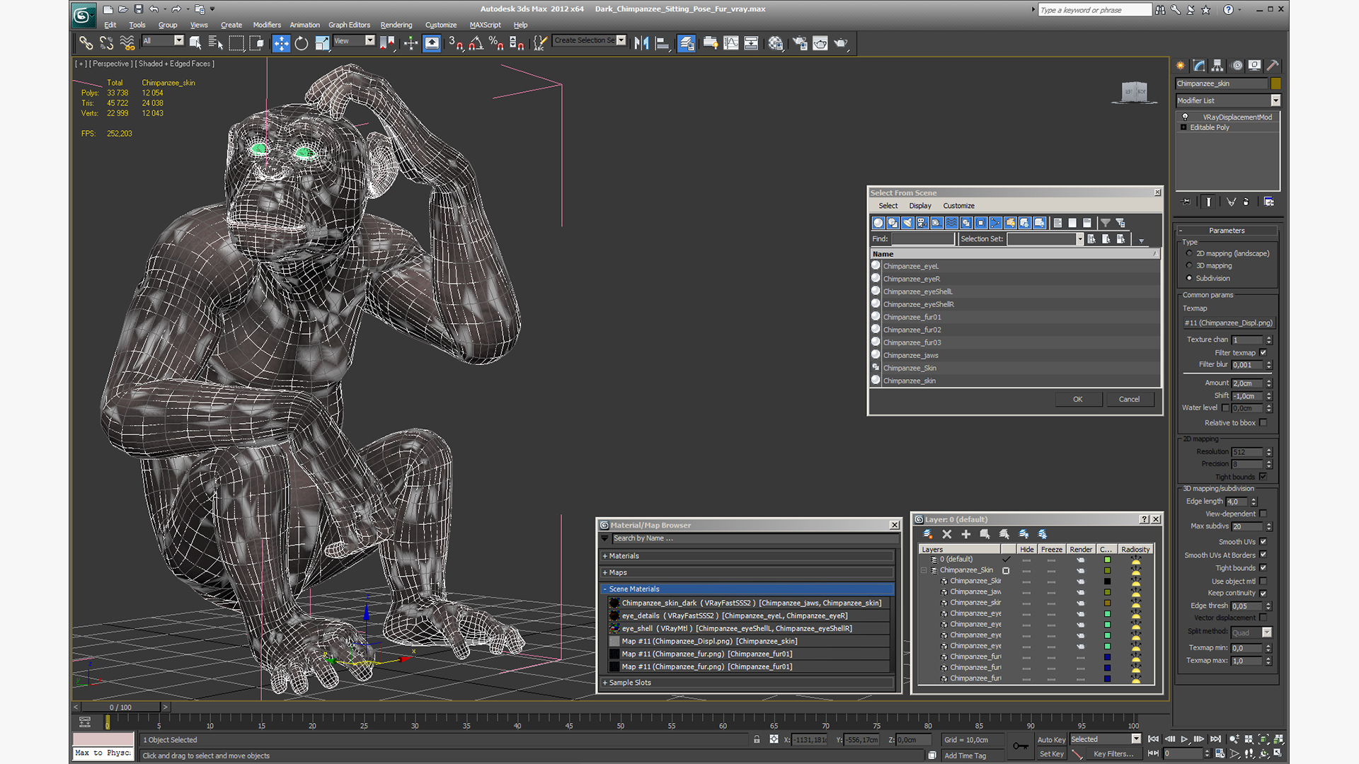Activate the Select and Move tool
Image resolution: width=1359 pixels, height=764 pixels.
(x=281, y=43)
